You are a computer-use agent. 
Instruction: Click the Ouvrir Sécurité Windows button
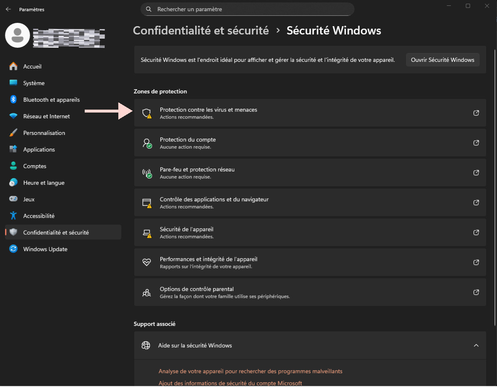(x=442, y=60)
